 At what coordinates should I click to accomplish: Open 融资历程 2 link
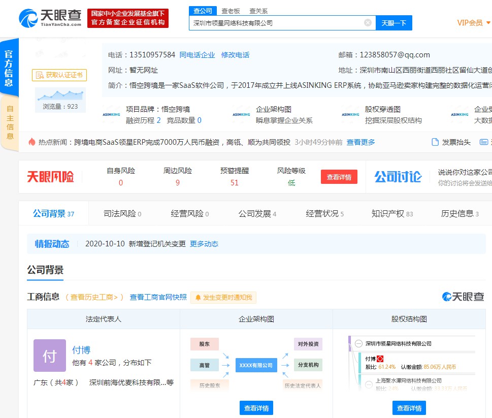pyautogui.click(x=143, y=120)
